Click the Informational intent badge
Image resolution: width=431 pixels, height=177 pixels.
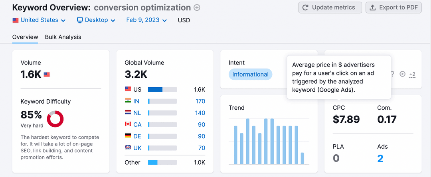(x=250, y=74)
